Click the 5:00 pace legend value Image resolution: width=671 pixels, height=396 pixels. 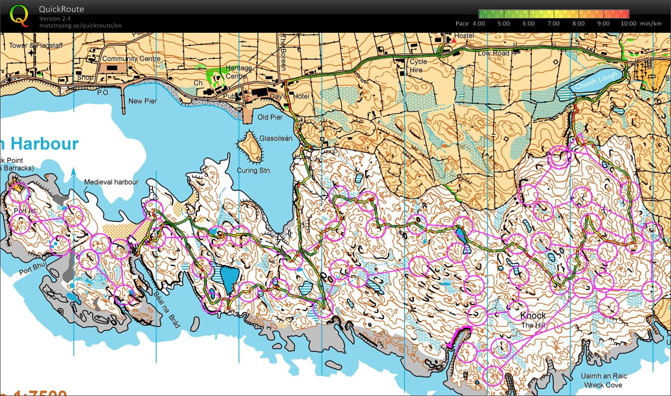pyautogui.click(x=503, y=23)
